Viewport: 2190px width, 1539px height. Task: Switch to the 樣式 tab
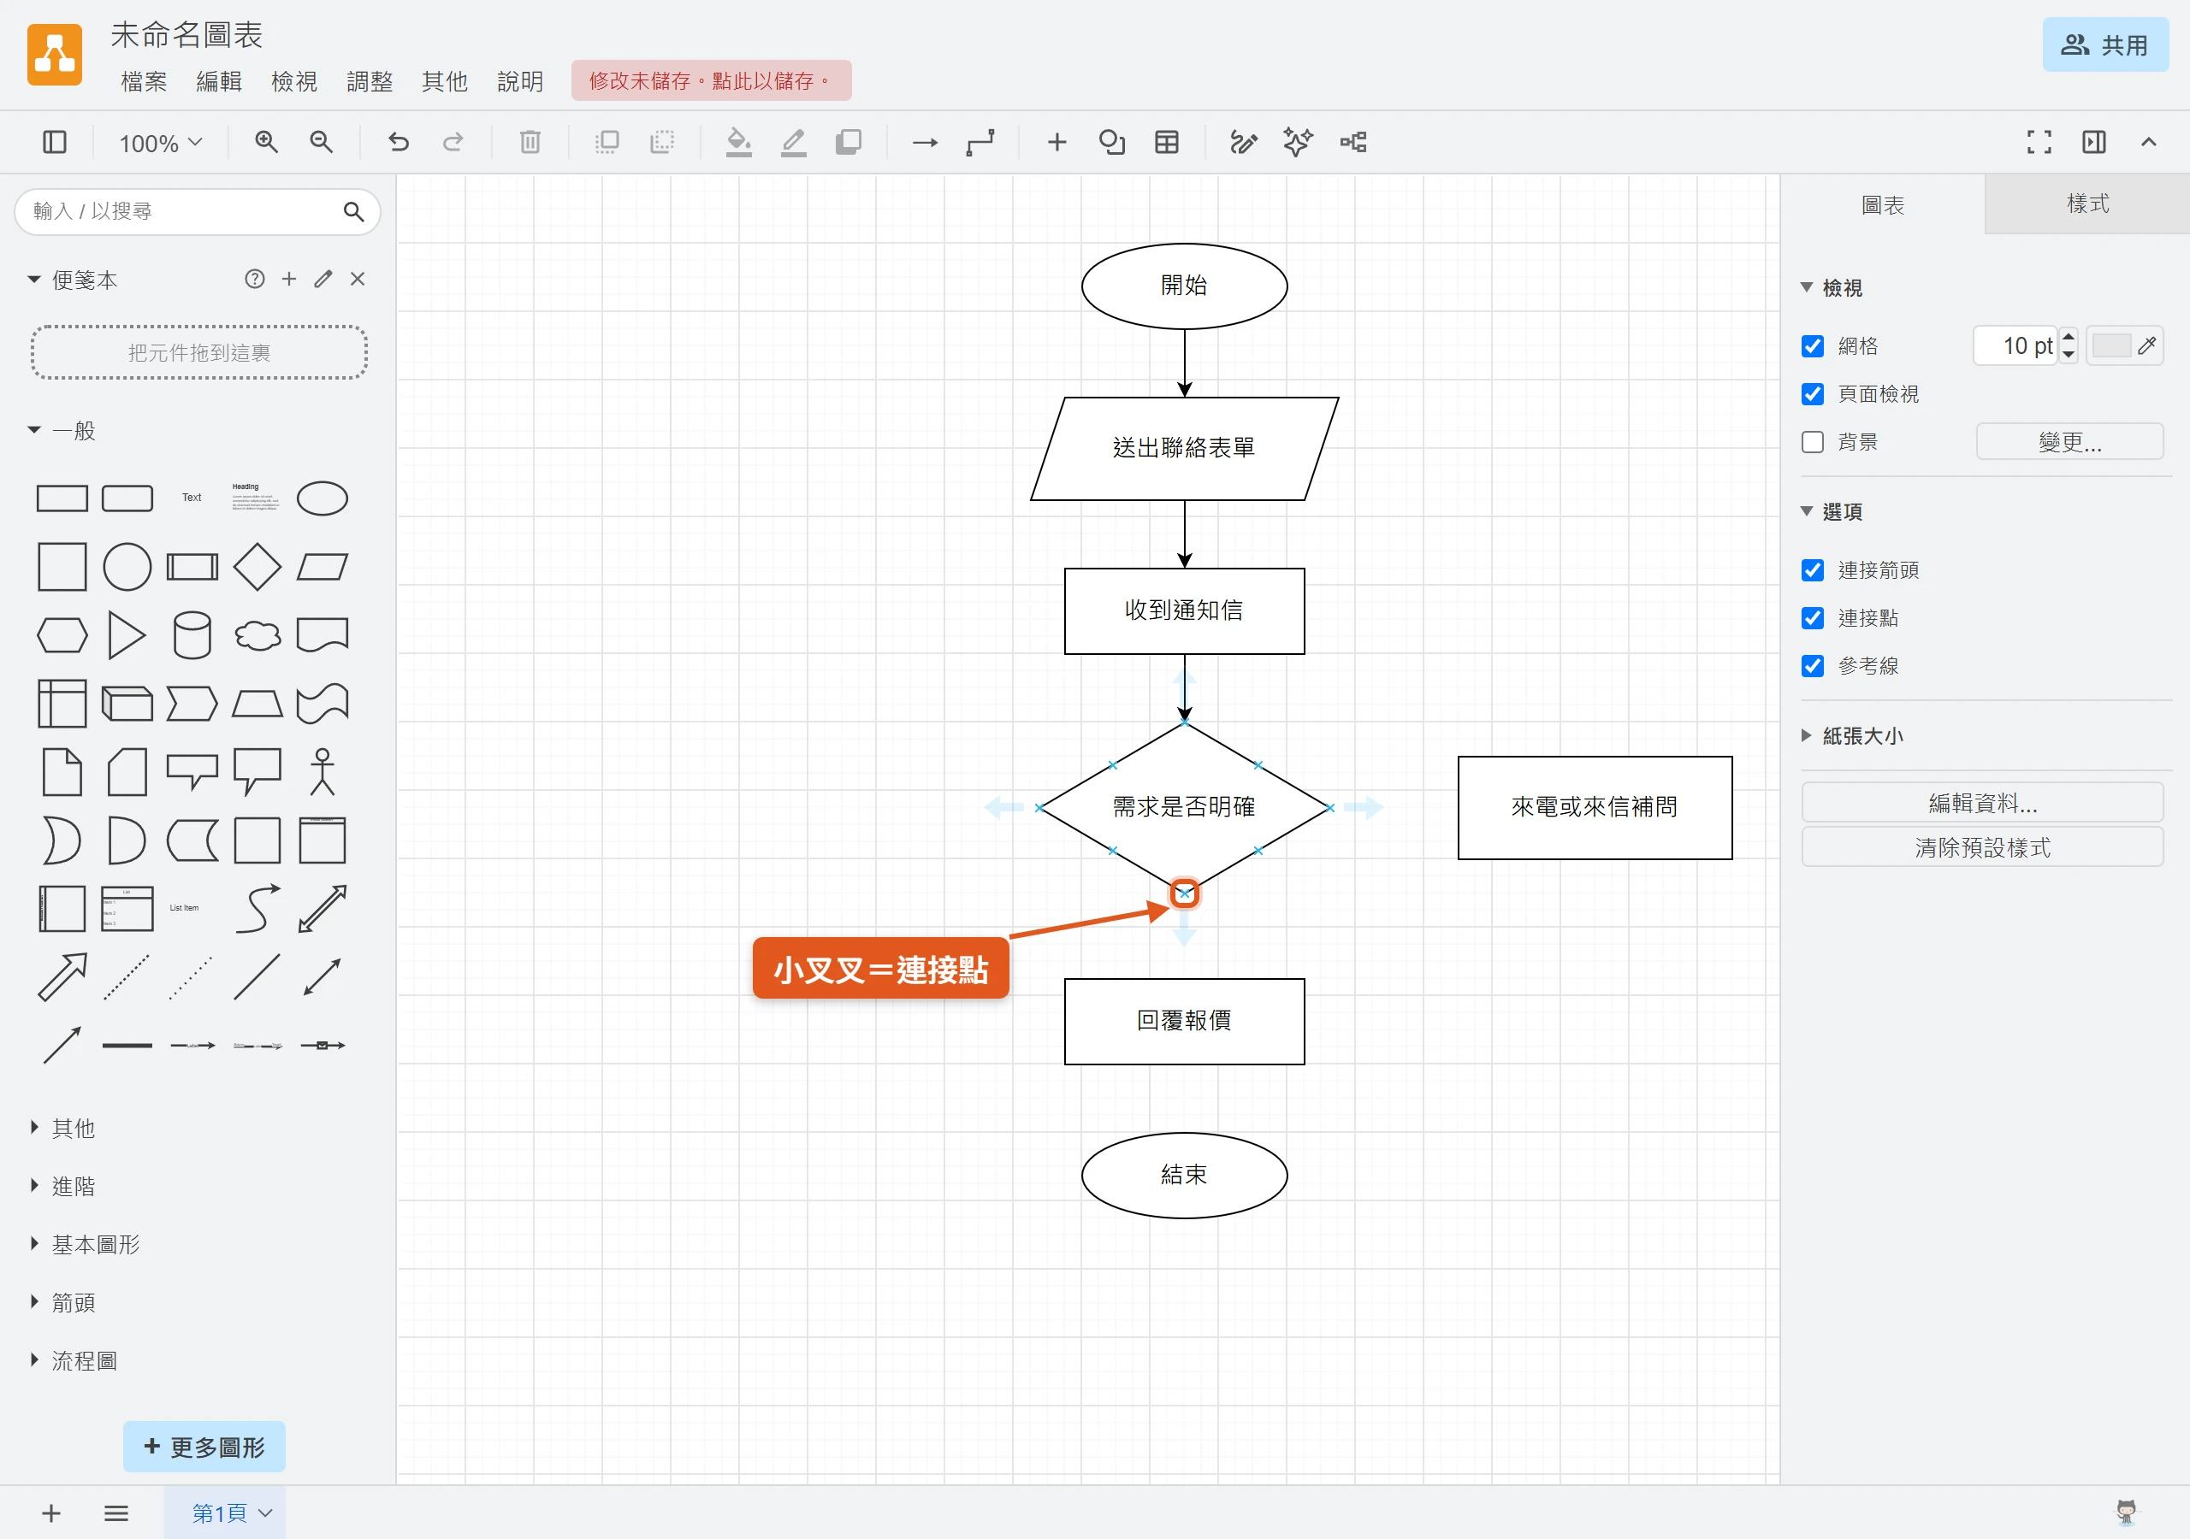2087,203
